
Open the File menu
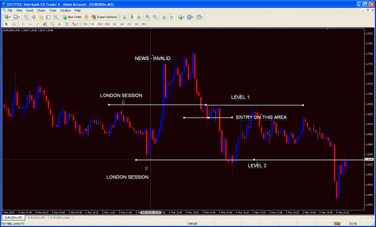pyautogui.click(x=10, y=11)
